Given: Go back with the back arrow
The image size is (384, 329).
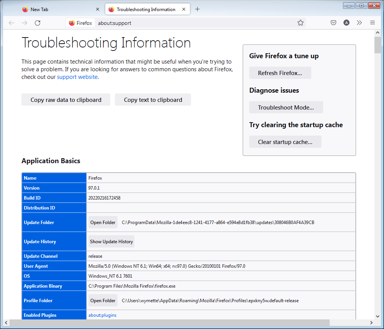Looking at the screenshot, I should 11,23.
